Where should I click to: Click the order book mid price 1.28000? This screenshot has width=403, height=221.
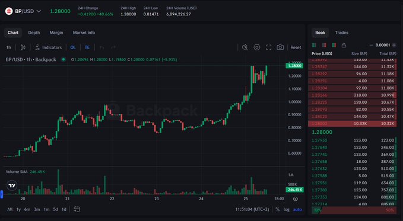(322, 132)
